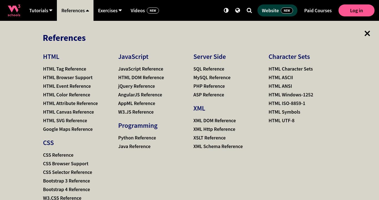Open Java Reference
379x200 pixels.
(134, 146)
